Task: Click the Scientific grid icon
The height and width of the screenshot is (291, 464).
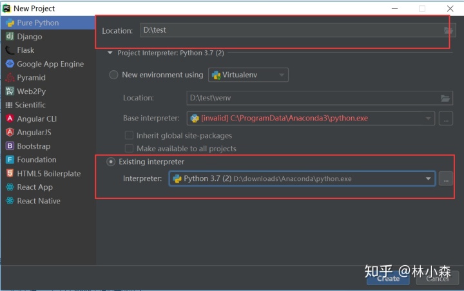Action: tap(9, 105)
